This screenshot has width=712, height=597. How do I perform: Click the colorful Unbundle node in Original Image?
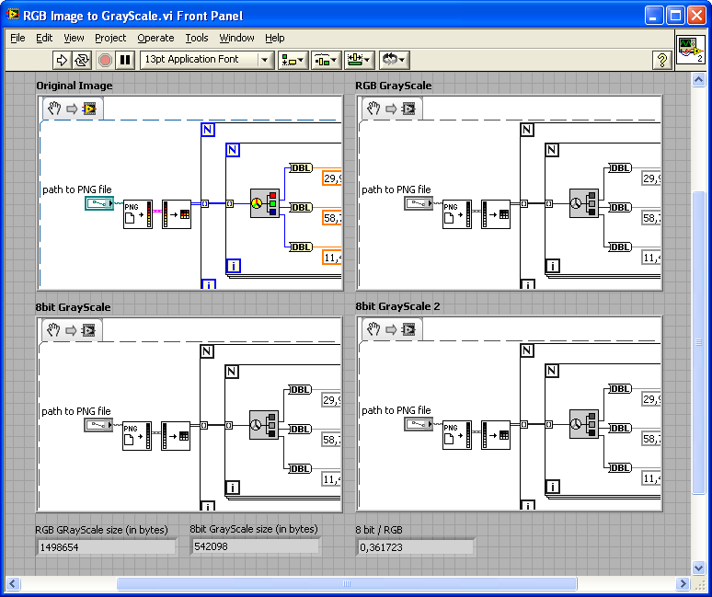(x=264, y=203)
